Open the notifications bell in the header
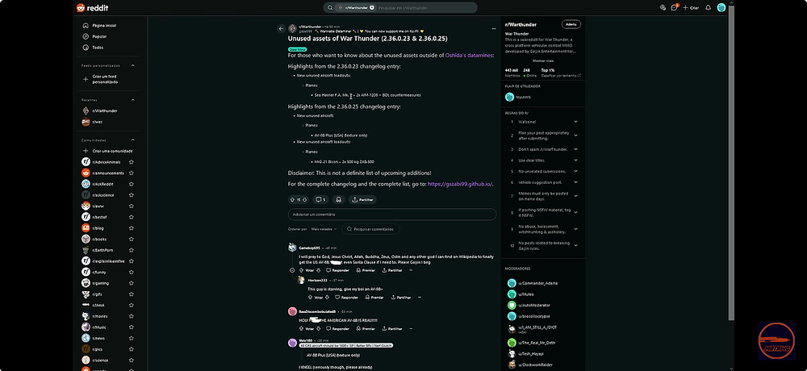807x371 pixels. point(709,8)
